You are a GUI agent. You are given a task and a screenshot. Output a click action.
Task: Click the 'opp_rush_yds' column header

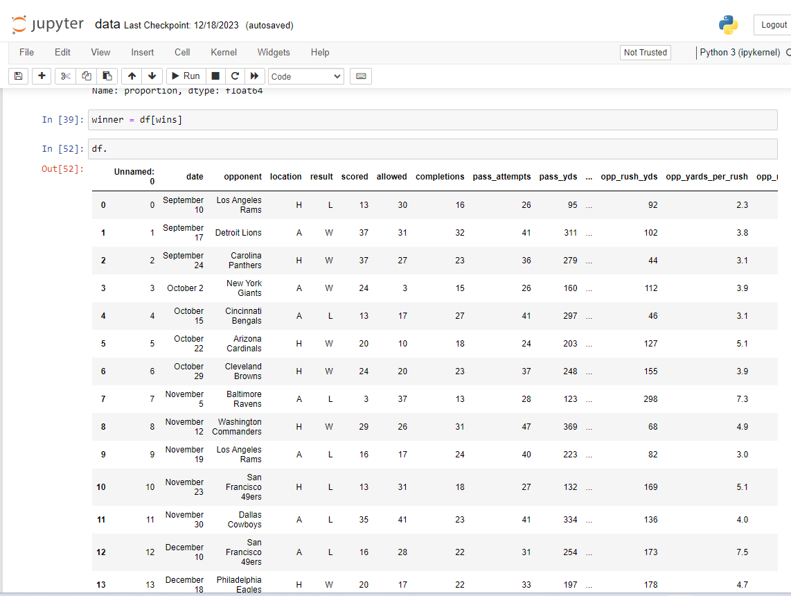point(629,177)
